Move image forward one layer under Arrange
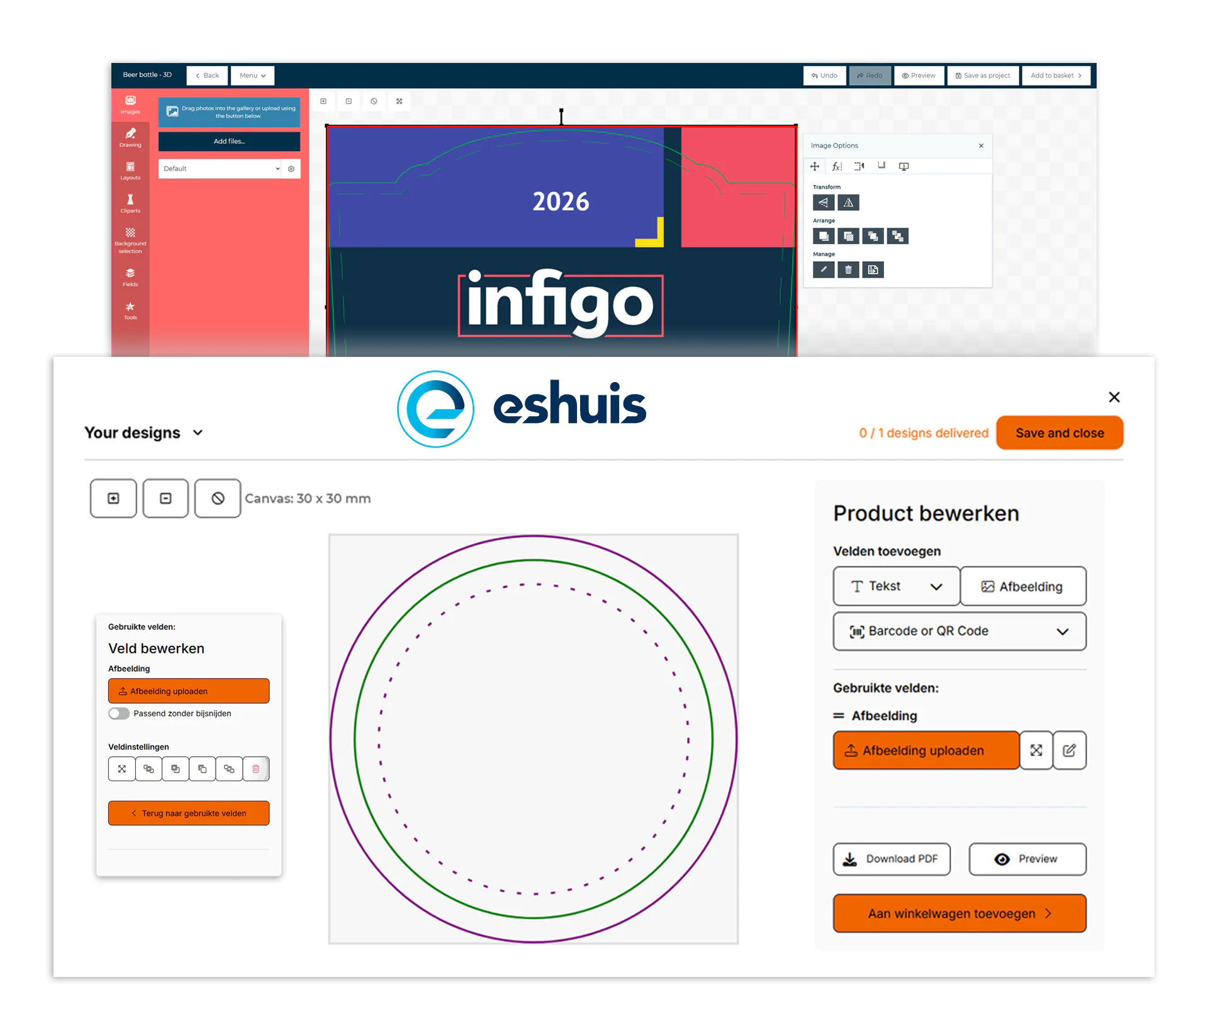This screenshot has height=1021, width=1208. tap(873, 236)
